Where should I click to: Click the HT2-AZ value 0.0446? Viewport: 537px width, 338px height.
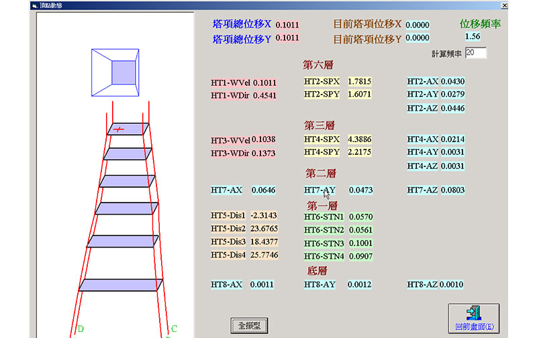(x=452, y=109)
